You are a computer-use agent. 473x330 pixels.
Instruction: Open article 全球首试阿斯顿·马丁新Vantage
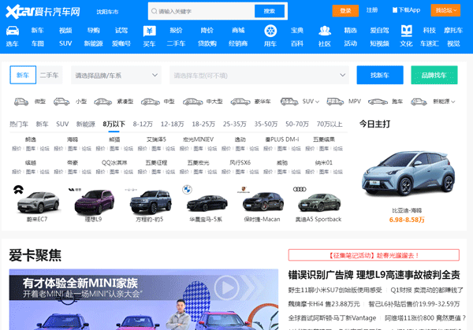[x=332, y=318]
